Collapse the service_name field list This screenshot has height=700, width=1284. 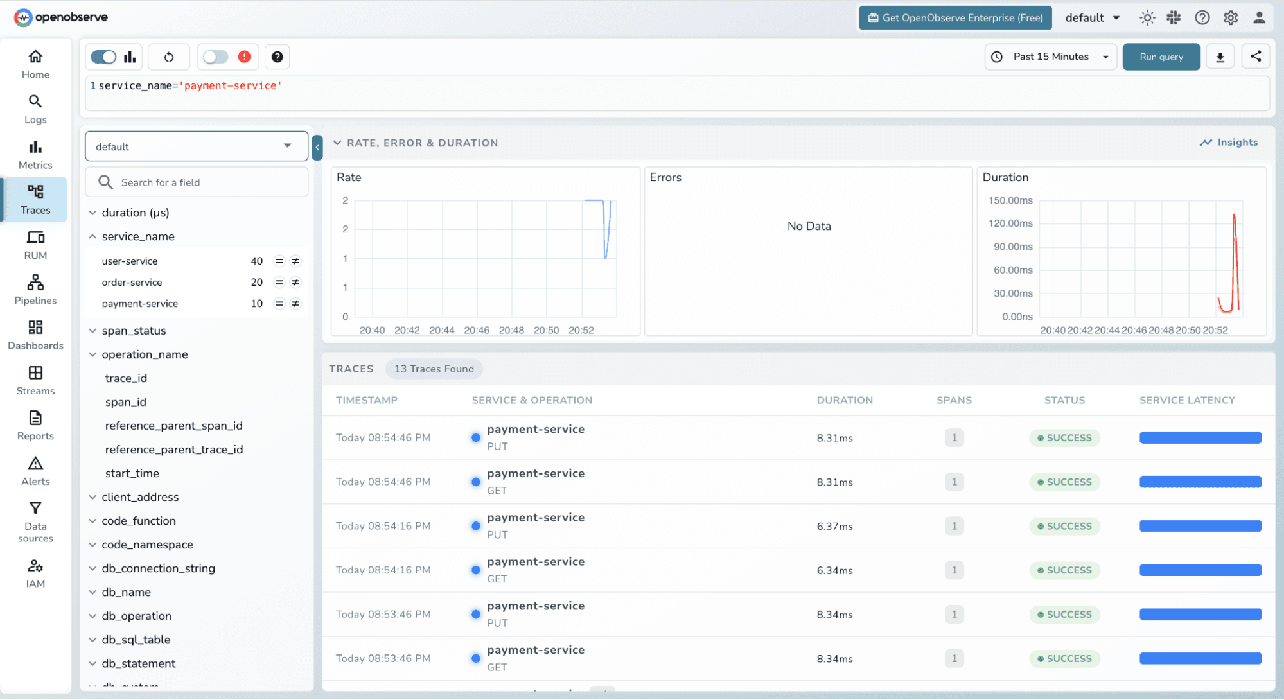click(92, 236)
